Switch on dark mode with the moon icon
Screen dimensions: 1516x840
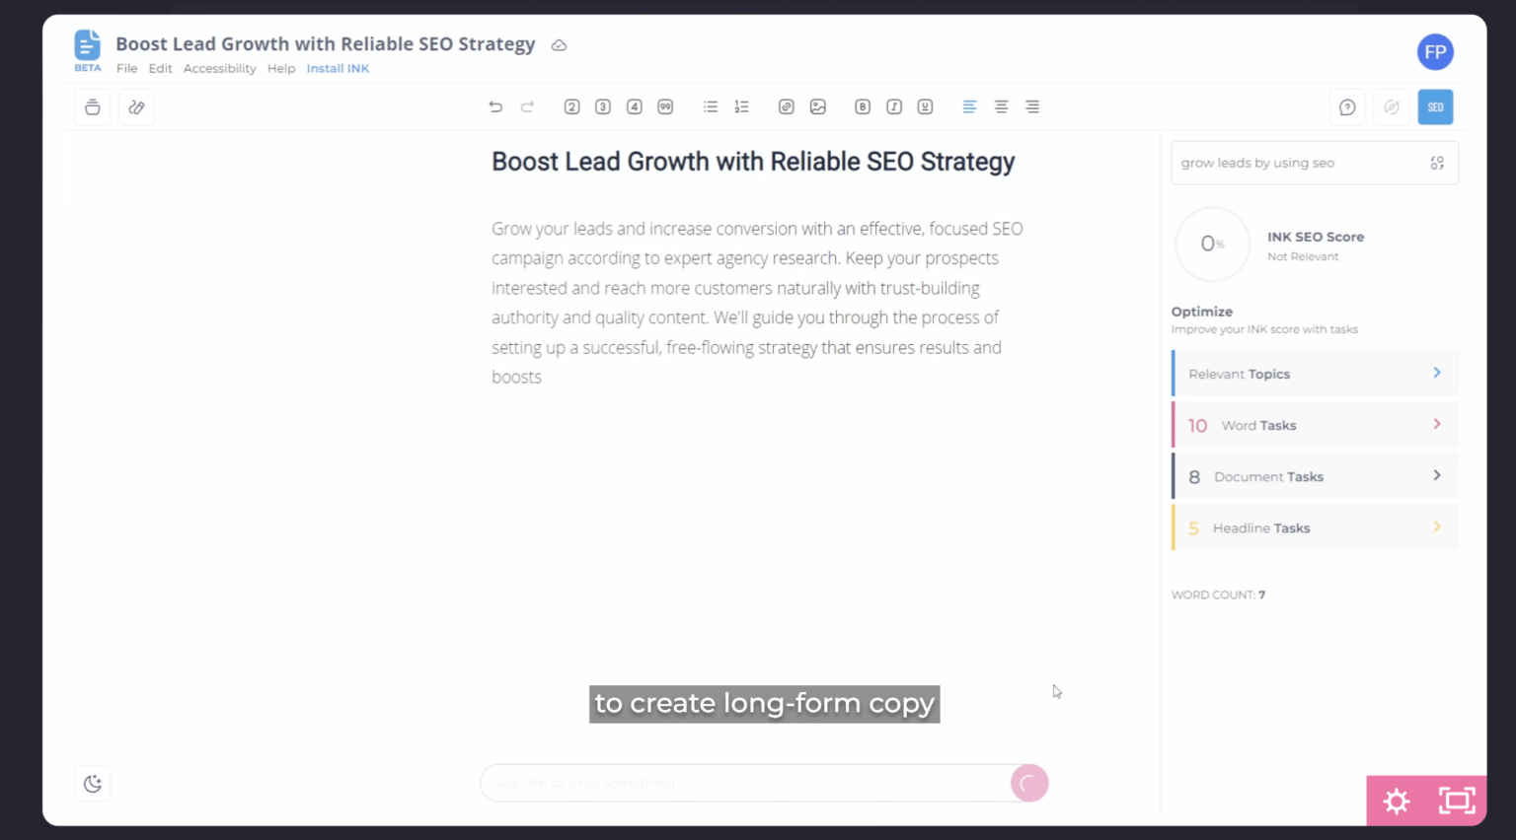tap(92, 783)
